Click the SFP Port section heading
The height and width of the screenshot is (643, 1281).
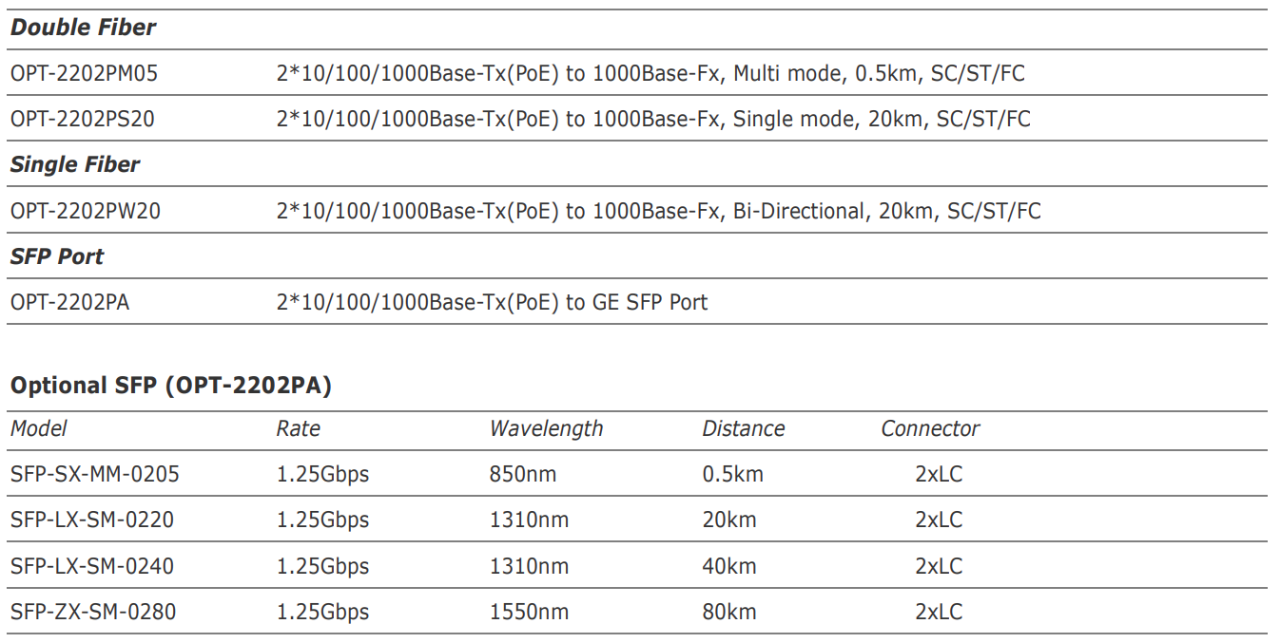click(57, 256)
